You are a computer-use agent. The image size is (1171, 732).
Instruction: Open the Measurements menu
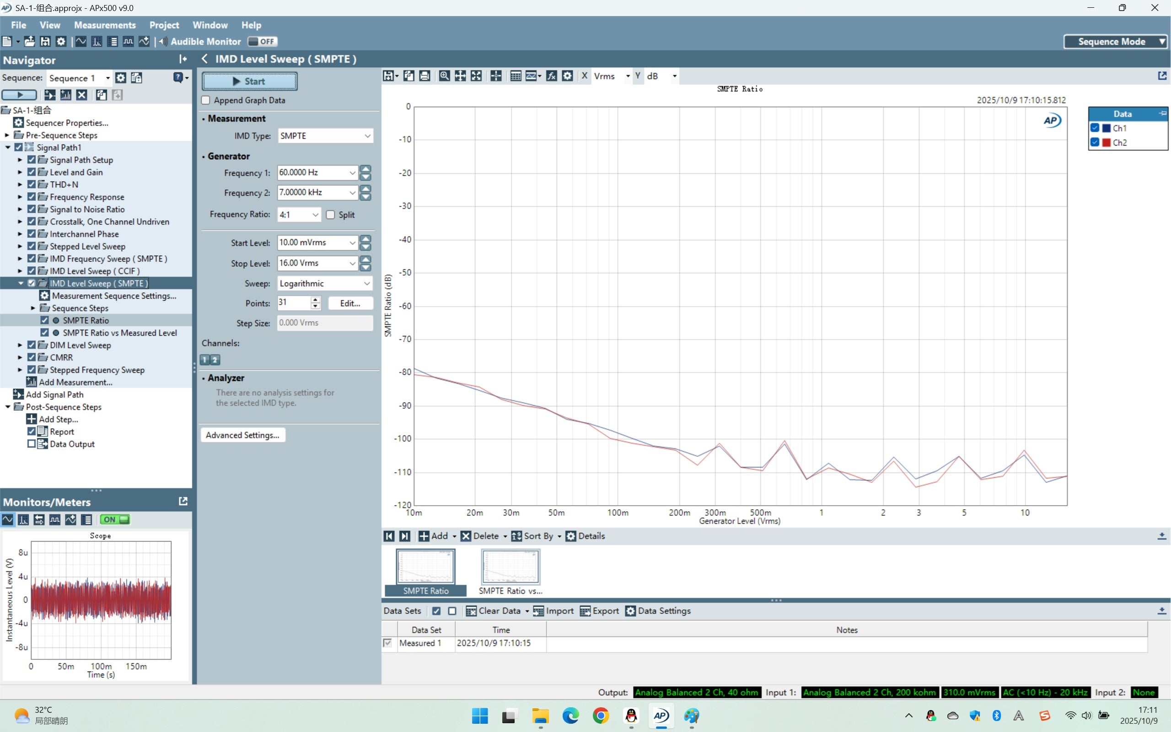(x=104, y=25)
